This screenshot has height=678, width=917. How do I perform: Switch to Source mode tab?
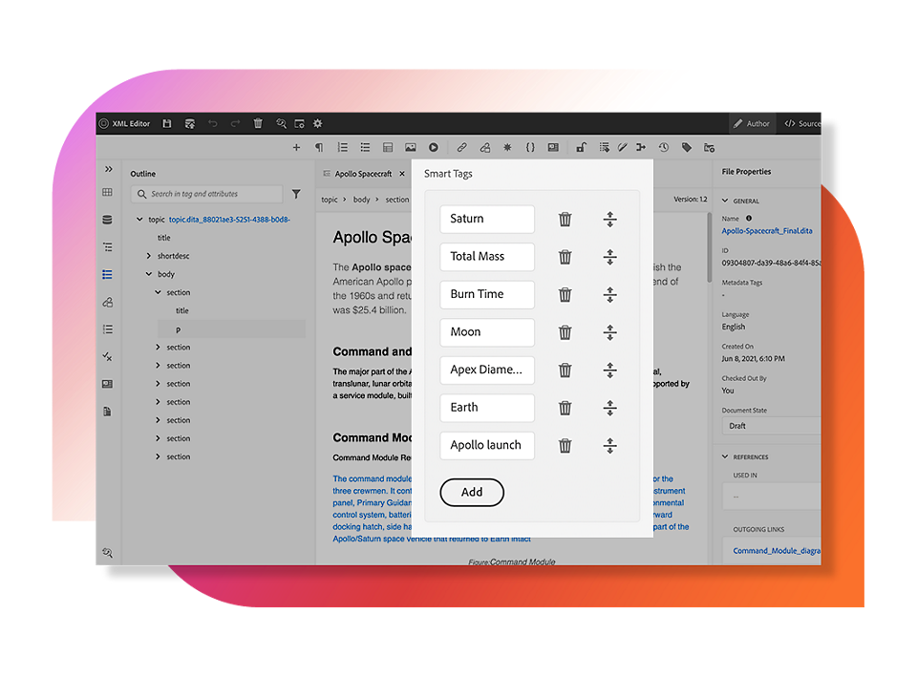(801, 123)
